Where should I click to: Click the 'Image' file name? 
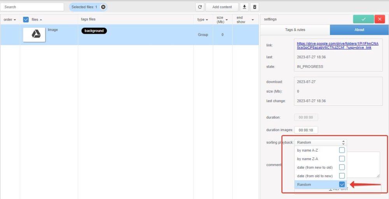(53, 30)
